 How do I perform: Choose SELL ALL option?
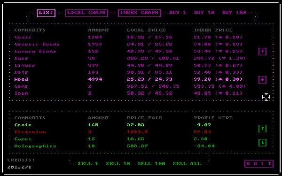point(187,164)
